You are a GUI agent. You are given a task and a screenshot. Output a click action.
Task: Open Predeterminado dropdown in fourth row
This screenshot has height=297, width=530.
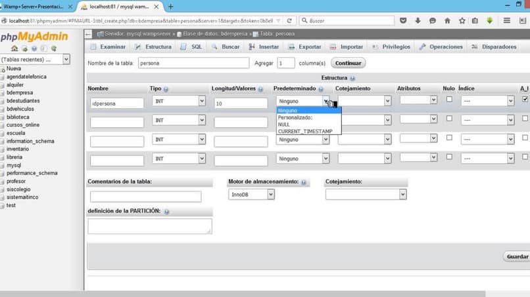point(302,159)
